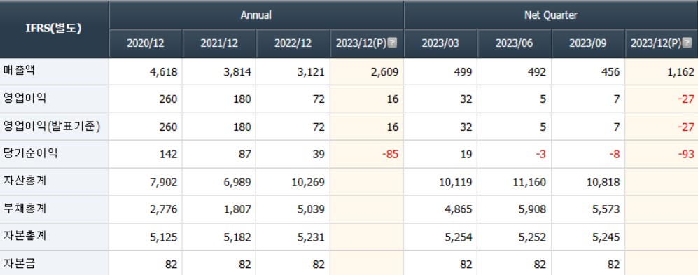Click the 5,908 total liabilities value
The width and height of the screenshot is (698, 275).
(x=533, y=210)
